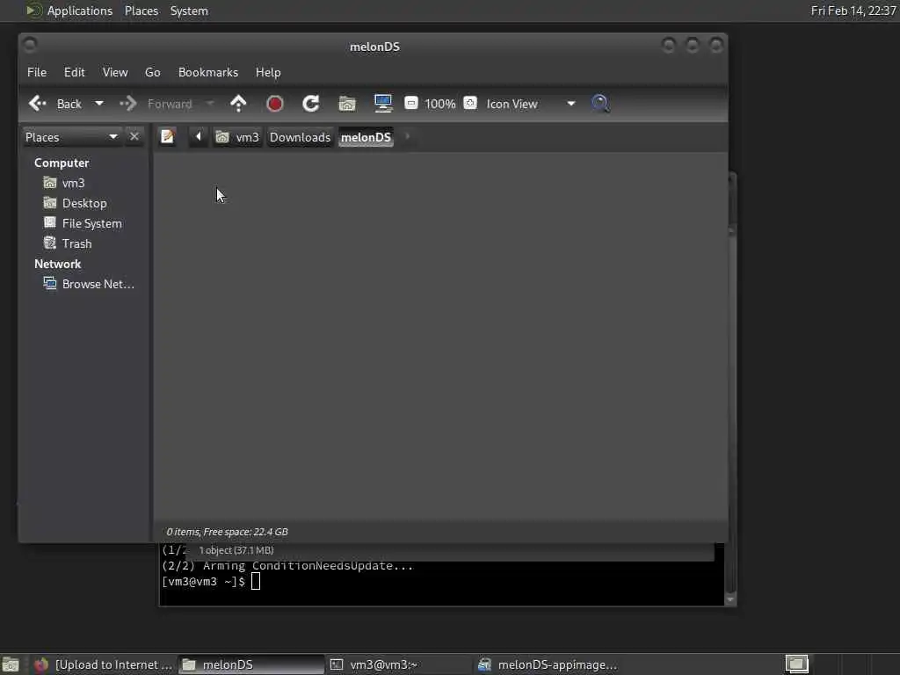Search for files with magnifier icon
Screen dimensions: 900x675
(600, 104)
